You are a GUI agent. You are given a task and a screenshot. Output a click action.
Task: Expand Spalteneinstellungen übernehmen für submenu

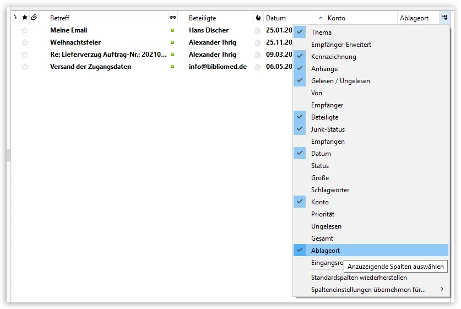(x=371, y=290)
